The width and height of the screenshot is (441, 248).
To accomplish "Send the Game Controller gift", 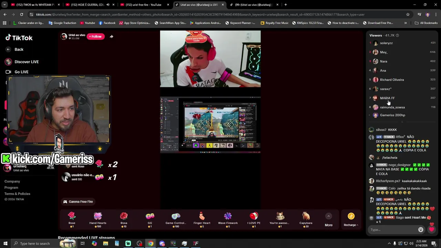I will (x=176, y=220).
